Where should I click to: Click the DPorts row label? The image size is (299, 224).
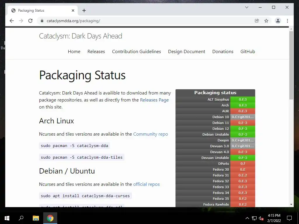(x=223, y=164)
